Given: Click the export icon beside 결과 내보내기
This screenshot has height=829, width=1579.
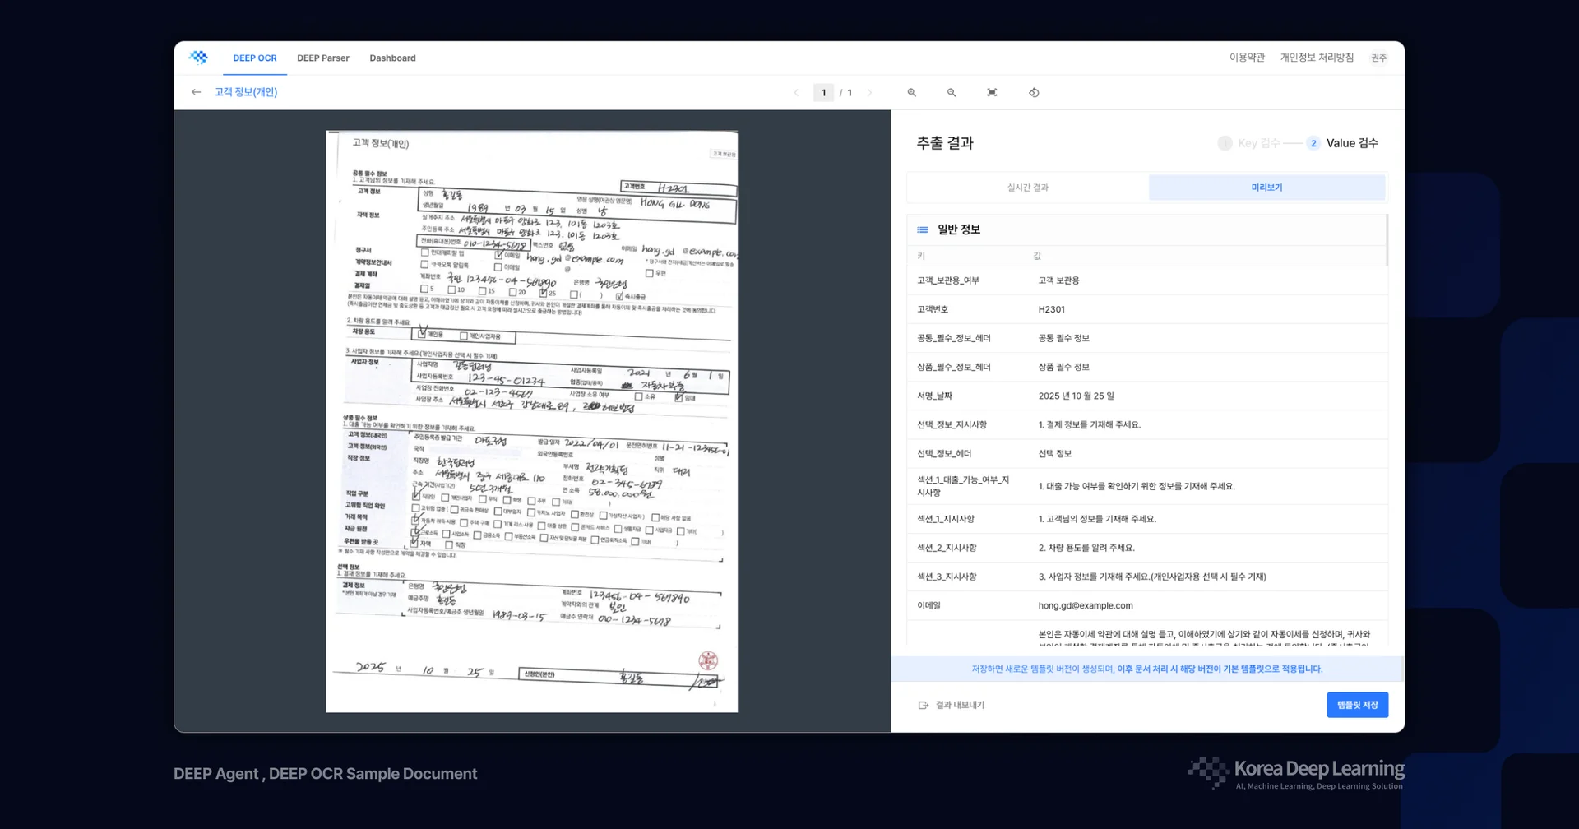Looking at the screenshot, I should [923, 705].
